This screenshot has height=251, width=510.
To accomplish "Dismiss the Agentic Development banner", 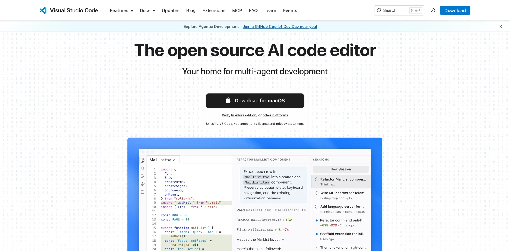I will pyautogui.click(x=501, y=27).
